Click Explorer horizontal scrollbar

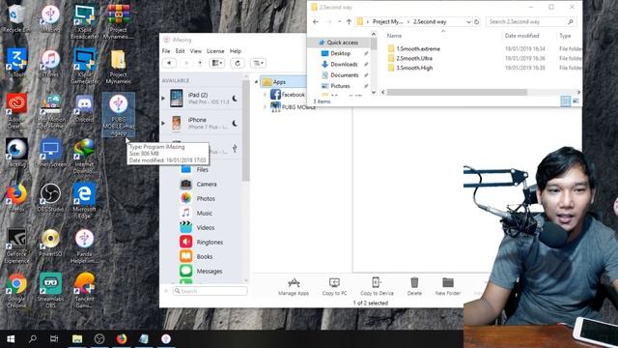pyautogui.click(x=457, y=93)
